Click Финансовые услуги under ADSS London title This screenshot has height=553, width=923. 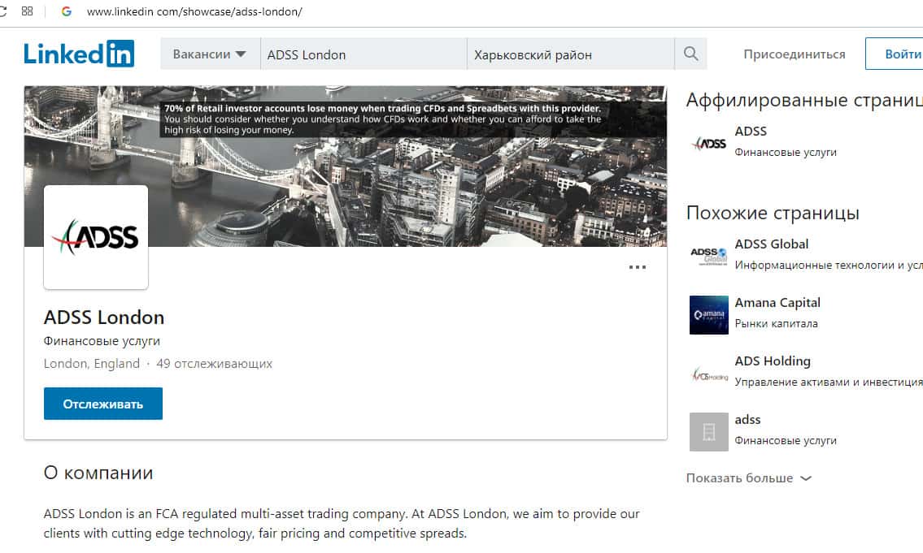[102, 341]
